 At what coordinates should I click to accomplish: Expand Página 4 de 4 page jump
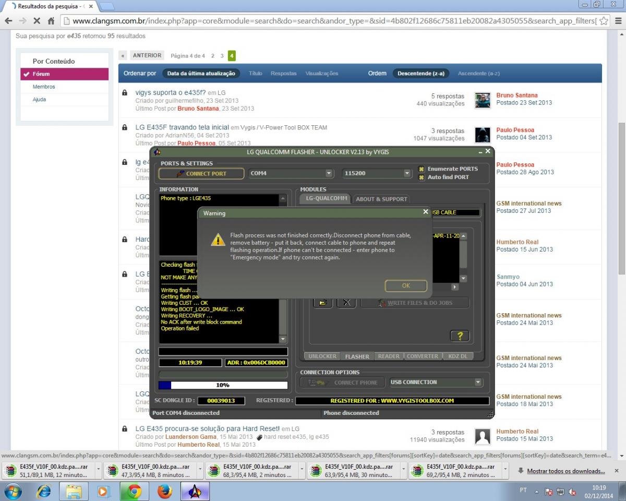click(x=188, y=56)
